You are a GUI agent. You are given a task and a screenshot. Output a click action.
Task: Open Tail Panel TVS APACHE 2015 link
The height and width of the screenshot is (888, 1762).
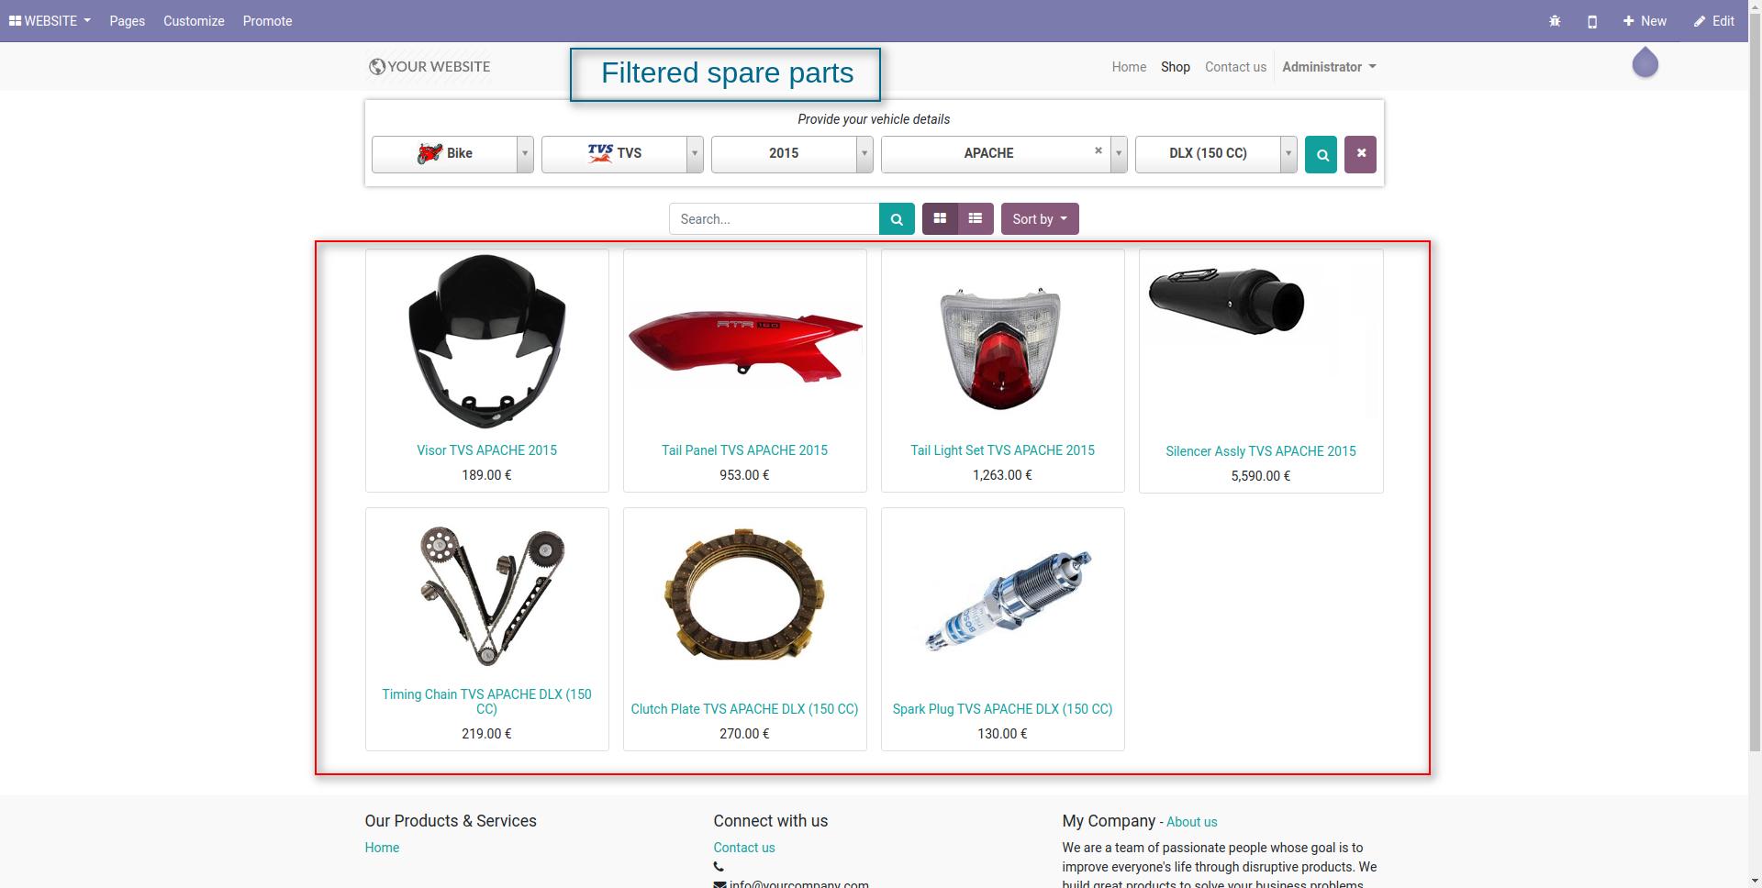[744, 450]
